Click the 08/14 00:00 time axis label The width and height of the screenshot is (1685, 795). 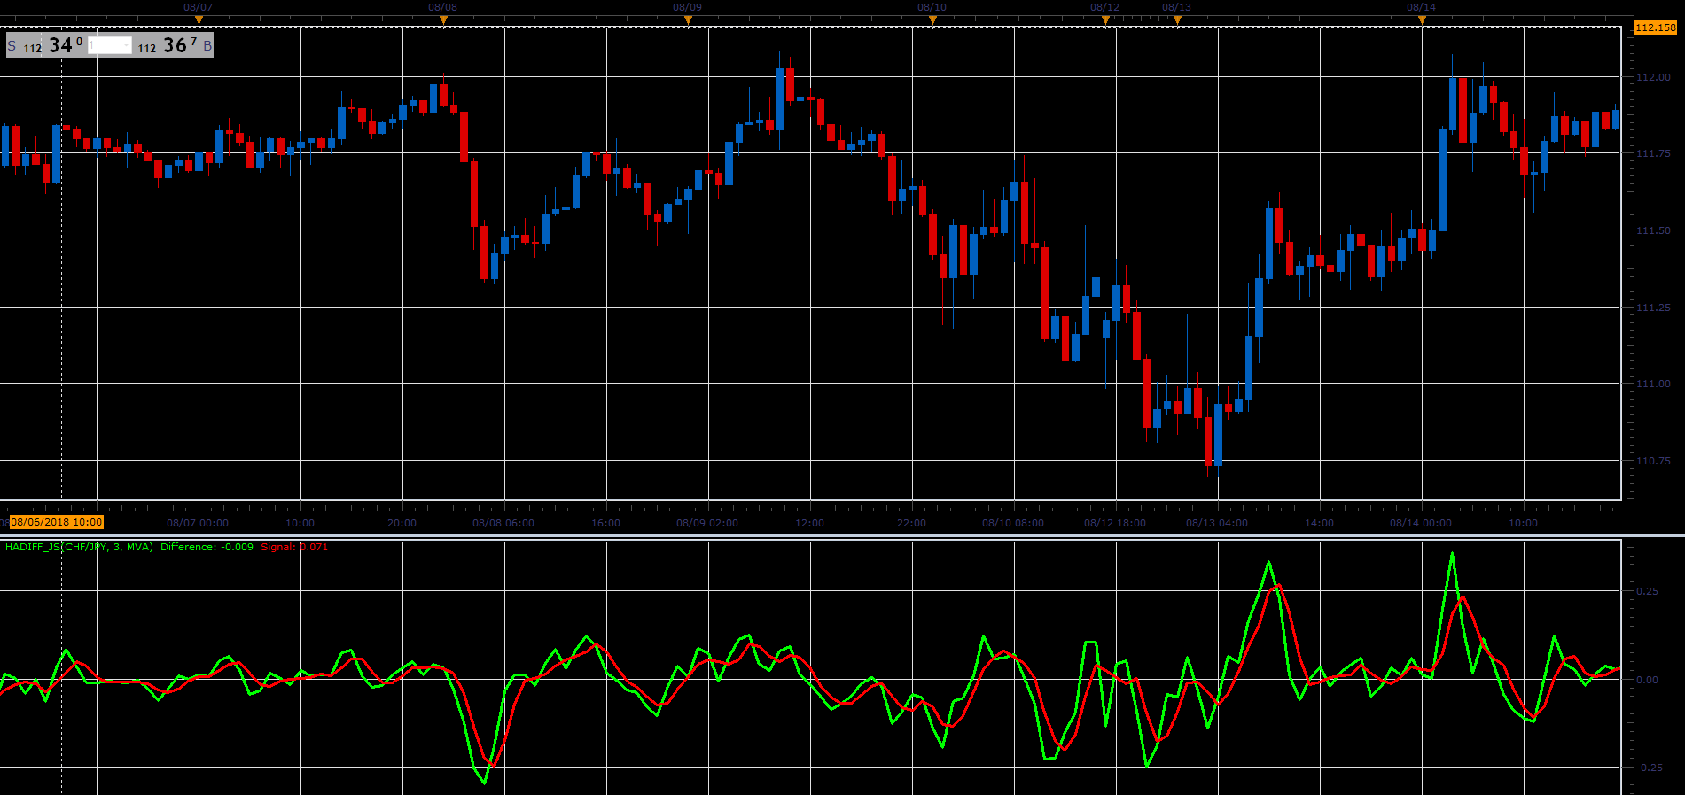point(1421,523)
